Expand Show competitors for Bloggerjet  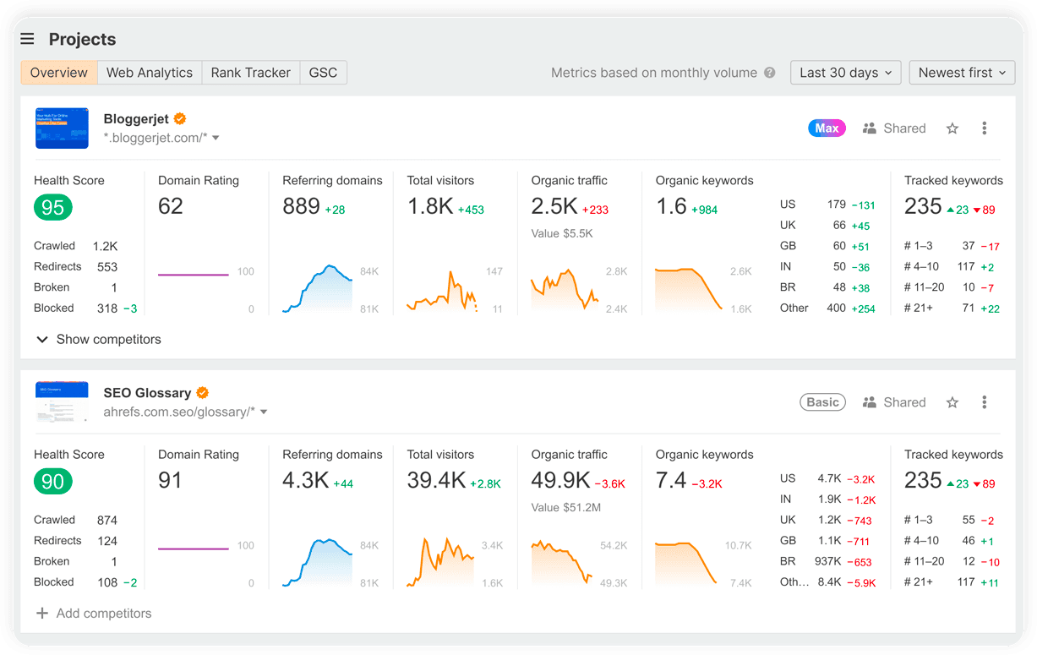click(99, 339)
